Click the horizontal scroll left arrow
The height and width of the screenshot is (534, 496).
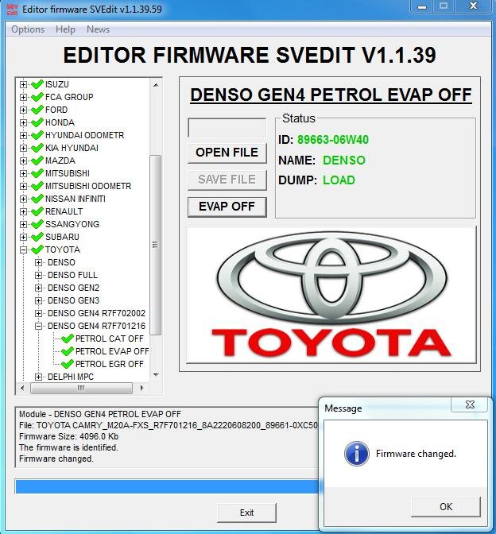click(x=22, y=388)
